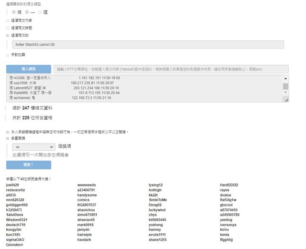Open the prize count dropdown showing 49
The height and width of the screenshot is (249, 306).
[x=33, y=147]
